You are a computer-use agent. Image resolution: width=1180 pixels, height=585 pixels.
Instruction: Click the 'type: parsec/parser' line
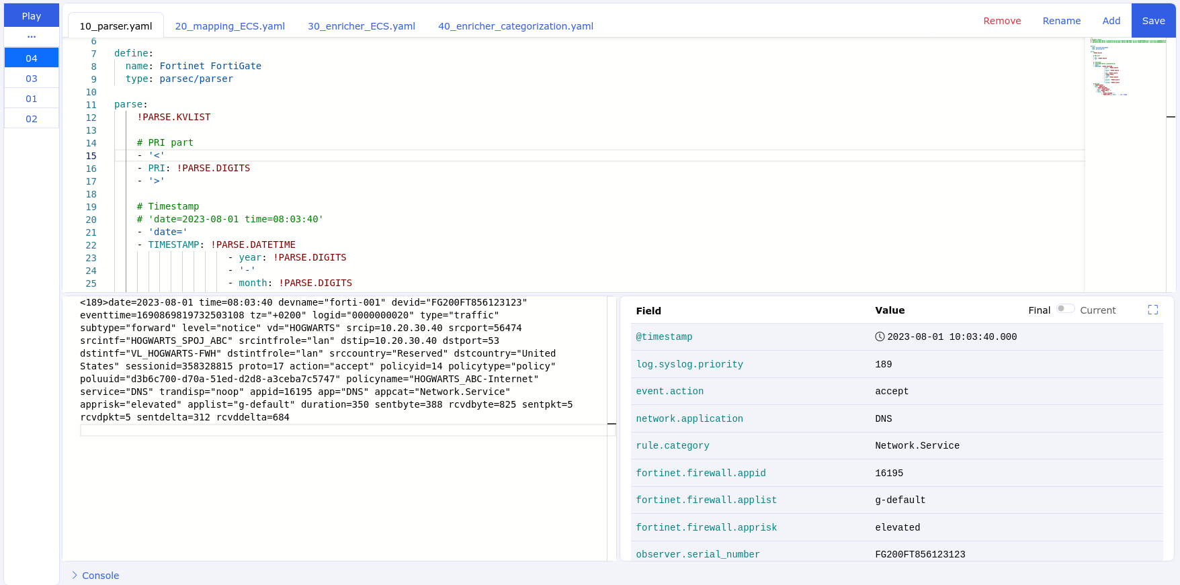[x=179, y=79]
